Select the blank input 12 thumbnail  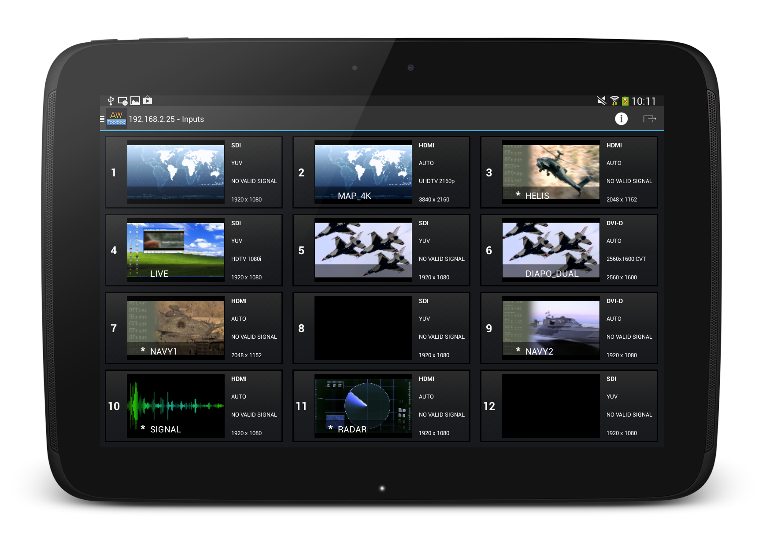pos(551,406)
